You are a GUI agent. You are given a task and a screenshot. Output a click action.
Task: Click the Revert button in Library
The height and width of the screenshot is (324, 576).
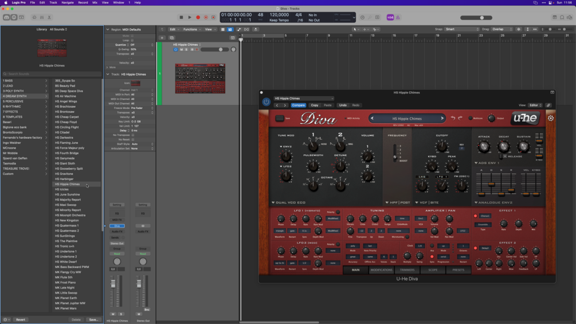click(21, 319)
